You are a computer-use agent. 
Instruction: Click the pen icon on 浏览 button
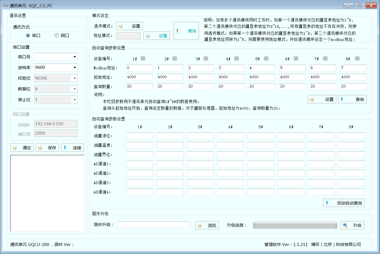tap(200, 226)
